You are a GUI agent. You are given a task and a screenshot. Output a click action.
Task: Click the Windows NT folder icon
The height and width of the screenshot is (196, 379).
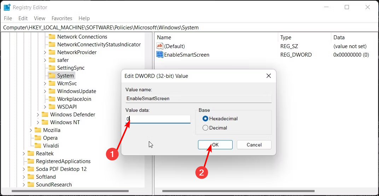(45, 122)
